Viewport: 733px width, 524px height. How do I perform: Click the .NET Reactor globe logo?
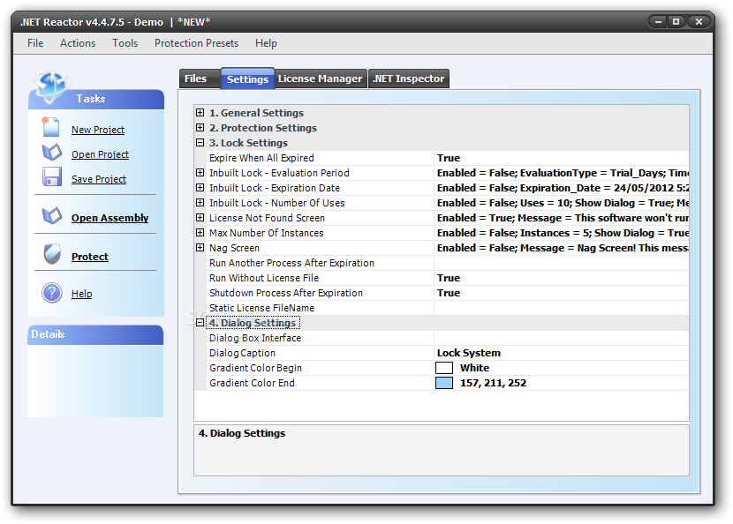[x=50, y=86]
